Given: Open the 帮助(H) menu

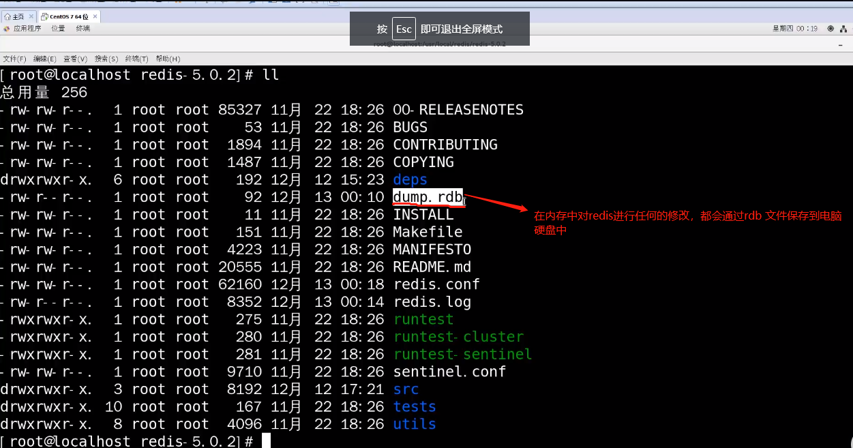Looking at the screenshot, I should pyautogui.click(x=168, y=59).
